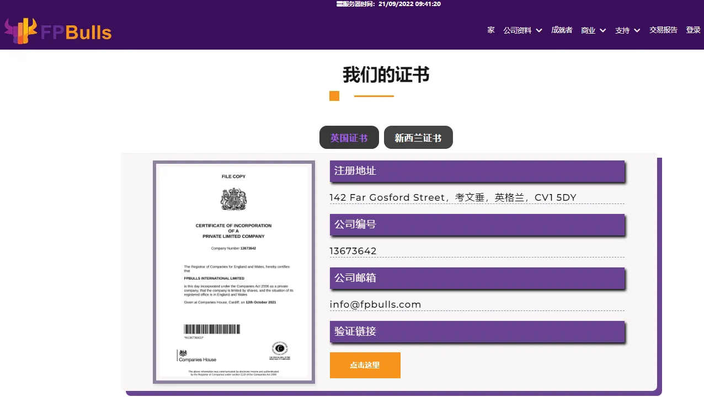The width and height of the screenshot is (704, 397).
Task: Click the info@fpbulls.com email text
Action: [x=375, y=304]
